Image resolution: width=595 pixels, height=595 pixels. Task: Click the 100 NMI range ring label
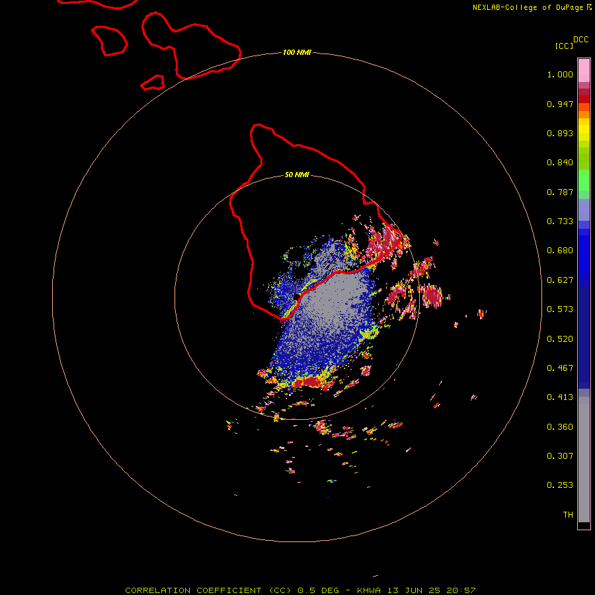click(x=297, y=52)
